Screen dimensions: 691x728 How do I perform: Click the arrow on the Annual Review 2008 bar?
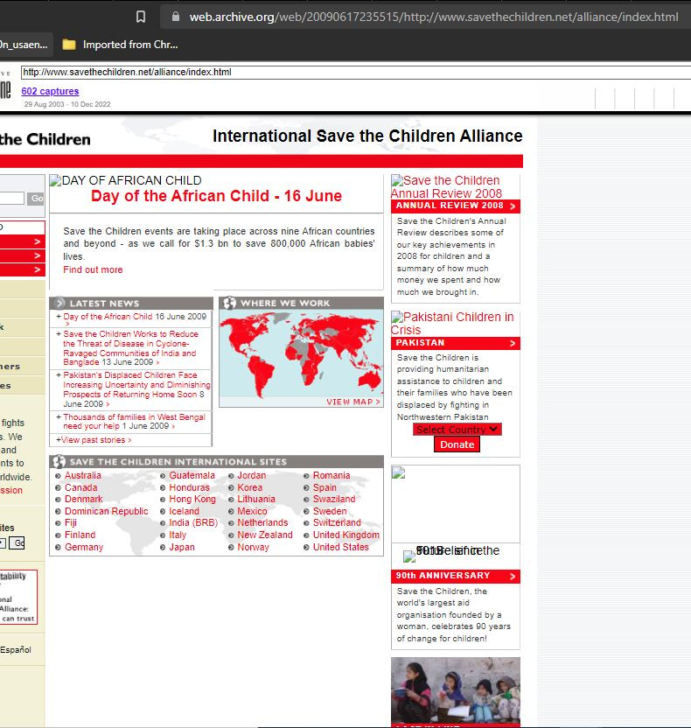tap(513, 206)
